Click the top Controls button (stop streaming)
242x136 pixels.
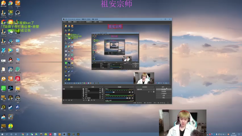coord(164,89)
